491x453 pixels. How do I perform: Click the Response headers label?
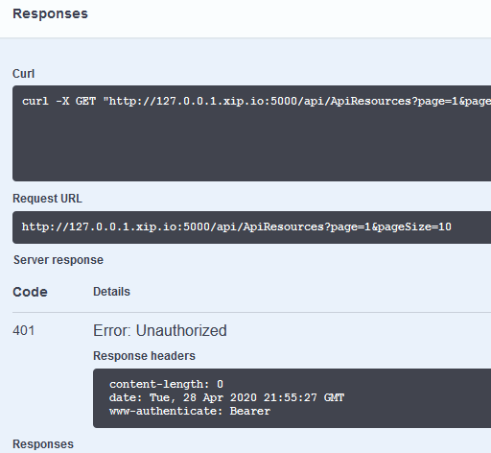(144, 356)
